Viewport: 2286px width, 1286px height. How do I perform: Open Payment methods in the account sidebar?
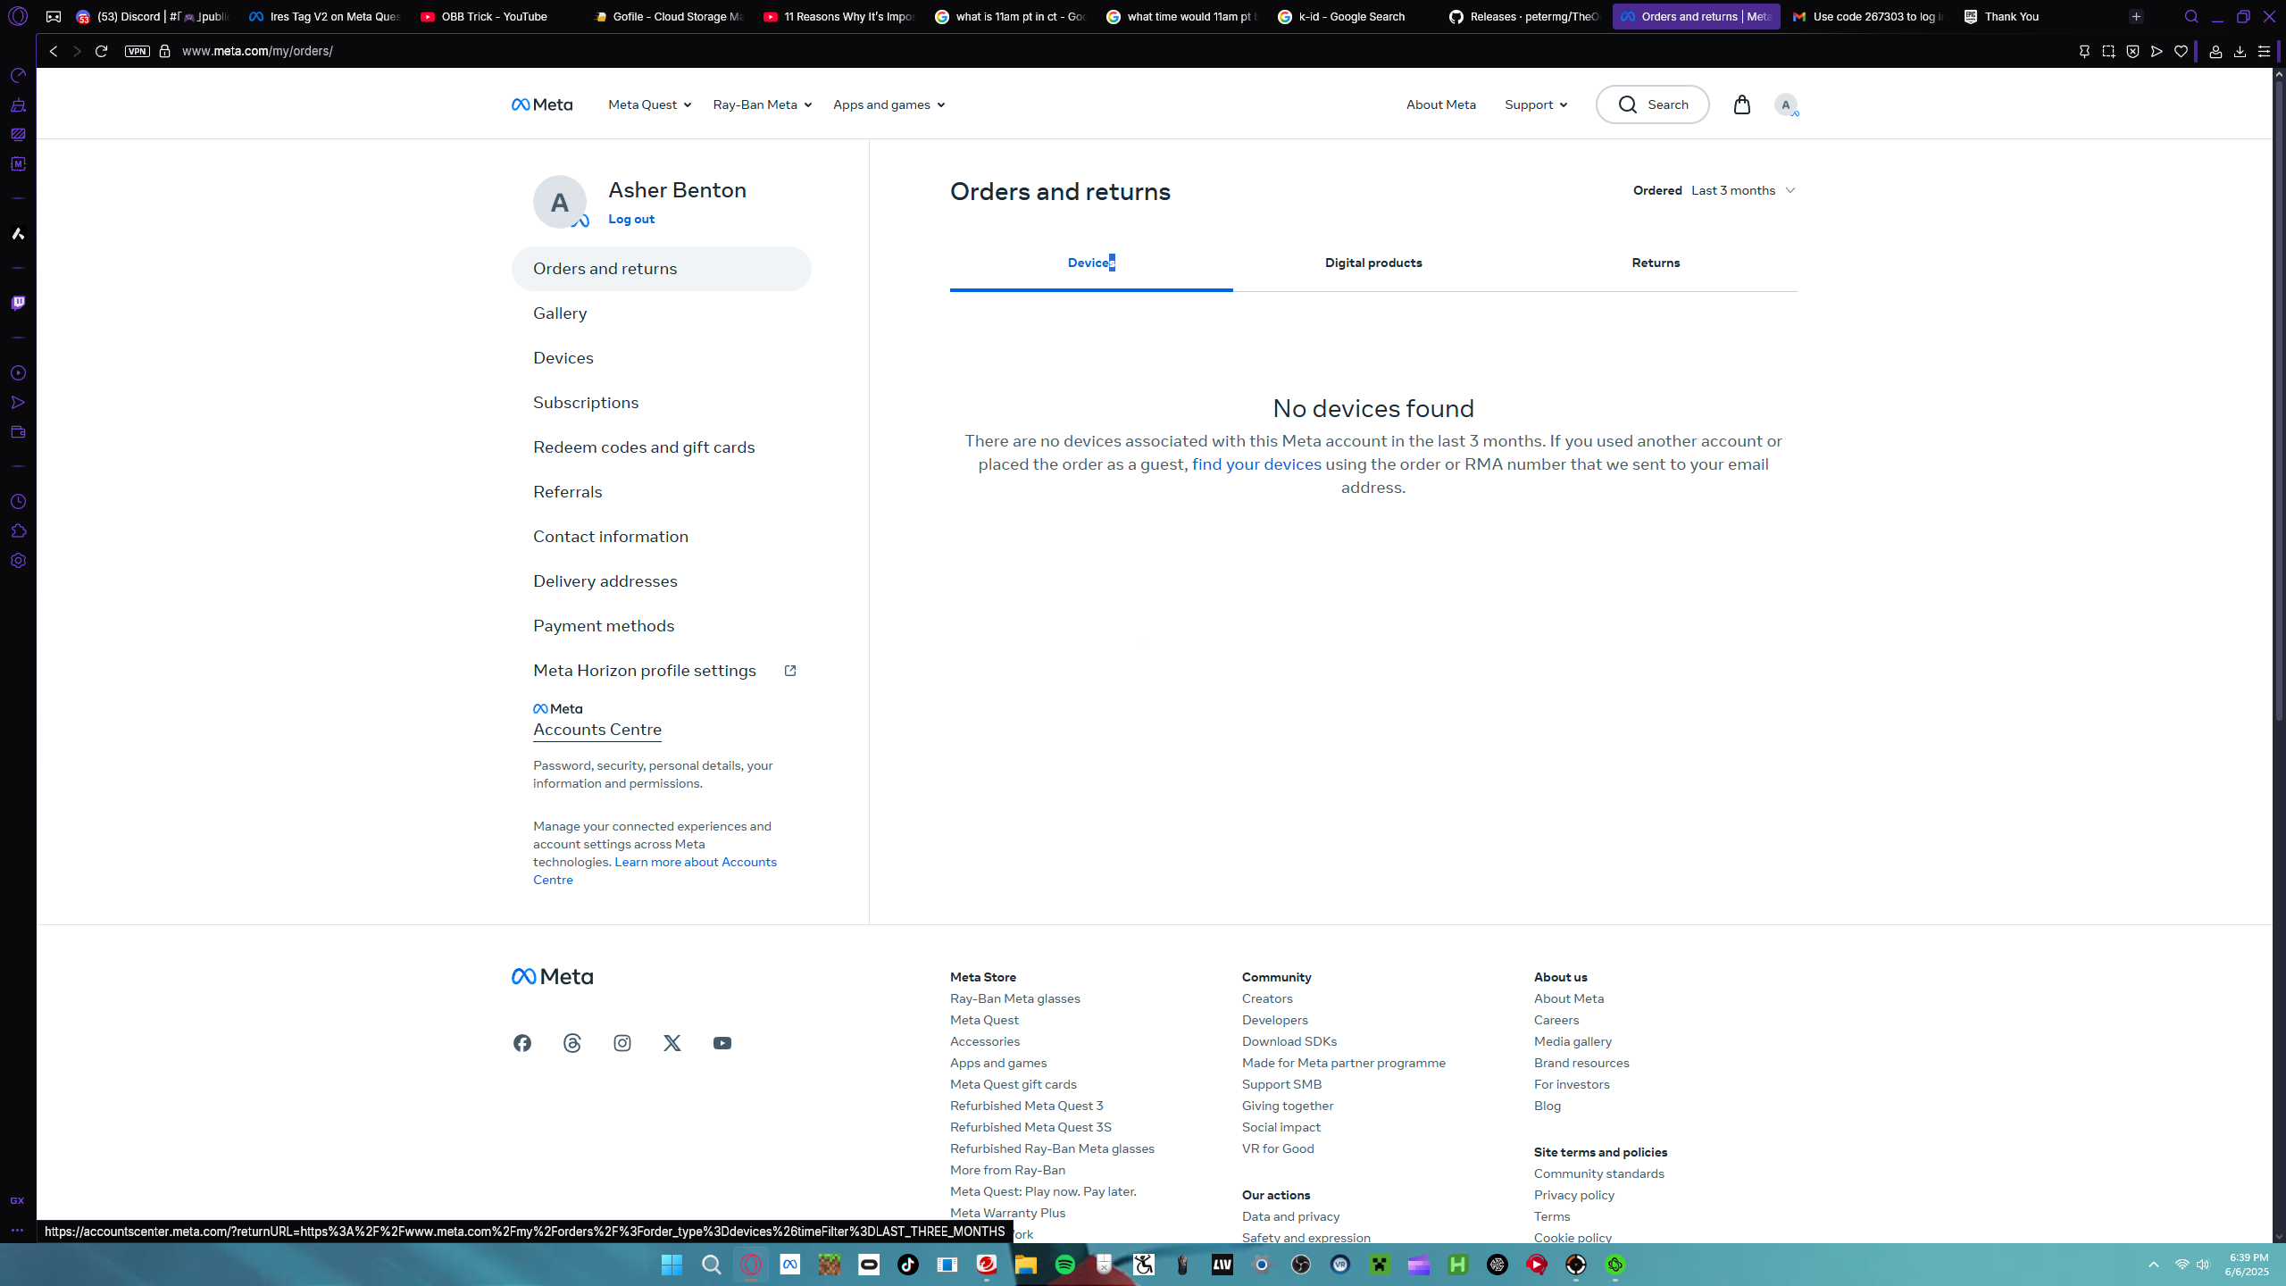pyautogui.click(x=604, y=626)
